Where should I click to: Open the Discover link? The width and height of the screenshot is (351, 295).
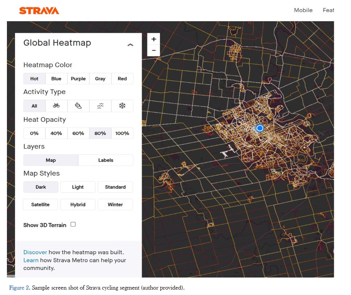pos(35,252)
